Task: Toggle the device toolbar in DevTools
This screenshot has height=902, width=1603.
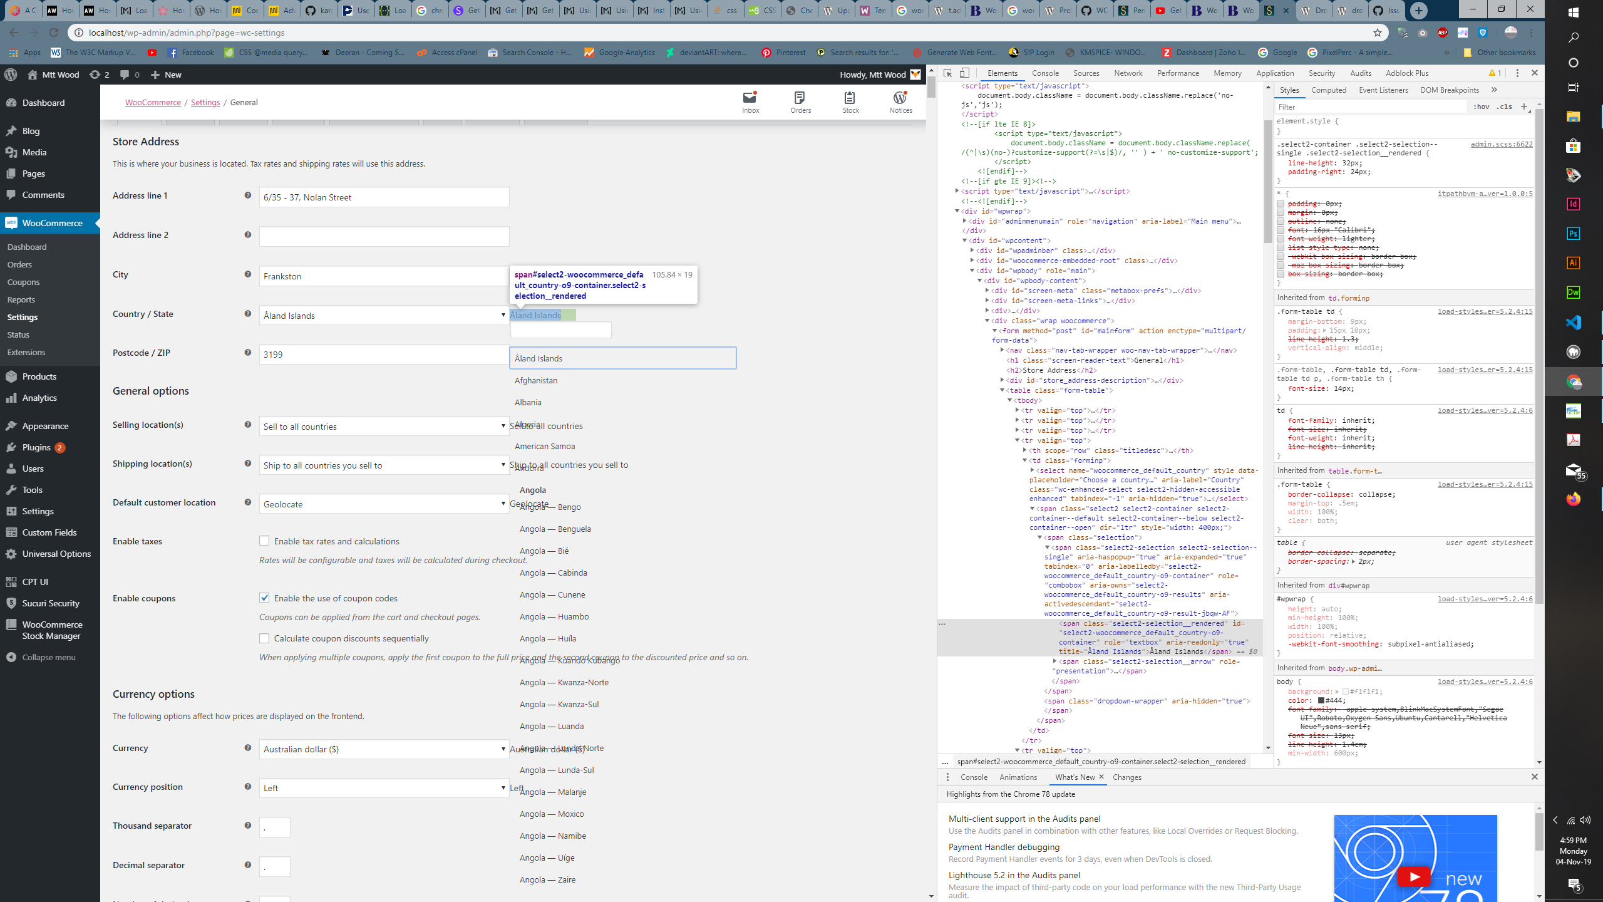Action: coord(964,73)
